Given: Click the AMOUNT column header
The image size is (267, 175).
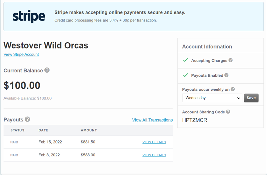Looking at the screenshot, I should 89,130.
